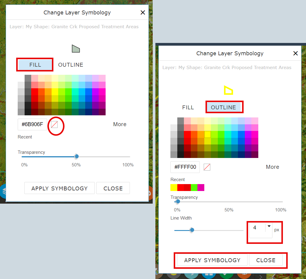Click the yellow circle icon in bottom toolbar
Viewport: 306px width, 279px height.
[174, 276]
